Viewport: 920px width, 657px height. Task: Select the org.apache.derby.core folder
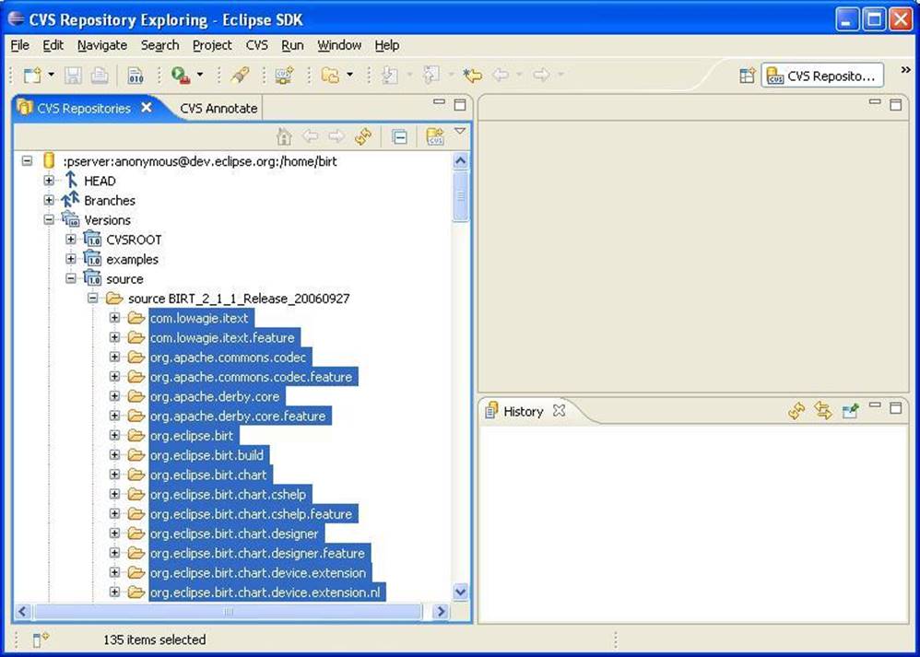tap(215, 397)
